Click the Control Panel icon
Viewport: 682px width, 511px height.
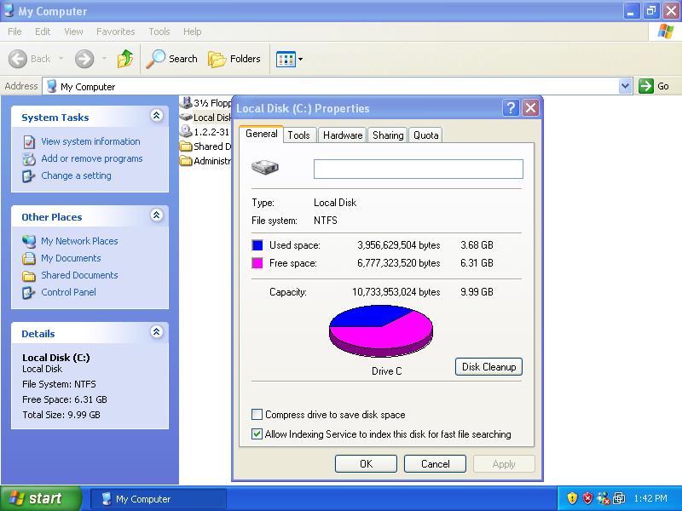tap(29, 293)
